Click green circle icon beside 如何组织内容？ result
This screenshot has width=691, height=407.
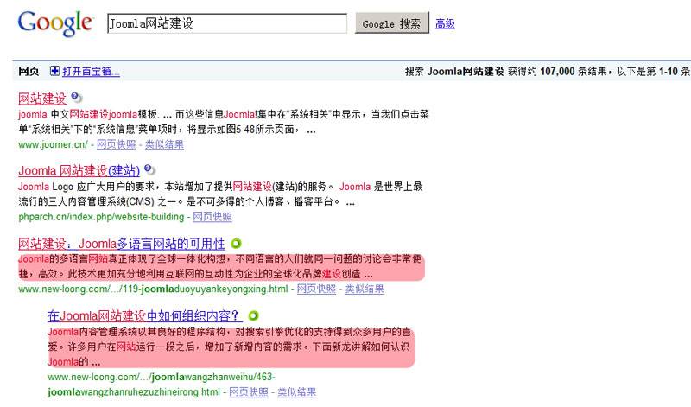click(x=253, y=315)
